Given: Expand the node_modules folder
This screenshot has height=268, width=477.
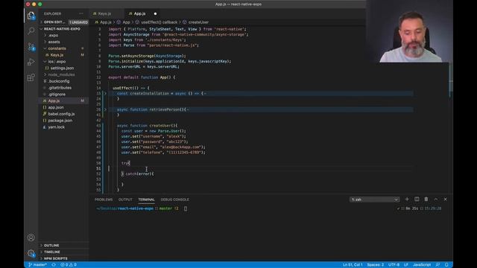Looking at the screenshot, I should click(61, 74).
